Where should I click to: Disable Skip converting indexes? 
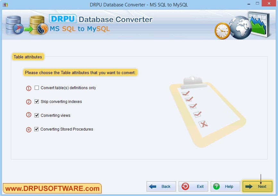37,101
